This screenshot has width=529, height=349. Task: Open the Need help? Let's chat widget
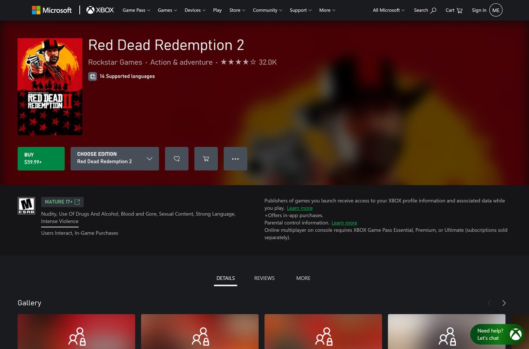click(x=498, y=334)
